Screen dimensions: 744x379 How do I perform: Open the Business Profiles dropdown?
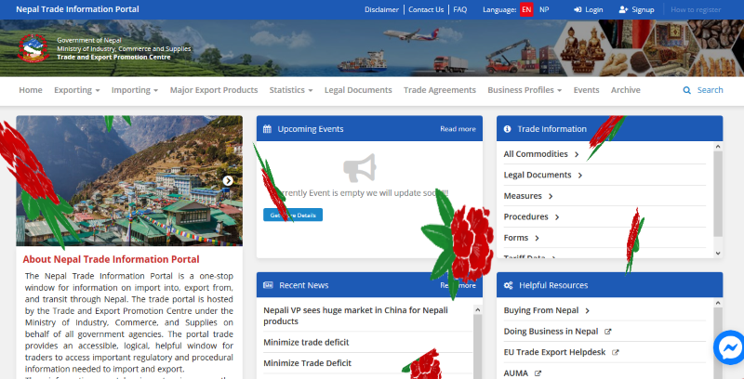coord(525,90)
